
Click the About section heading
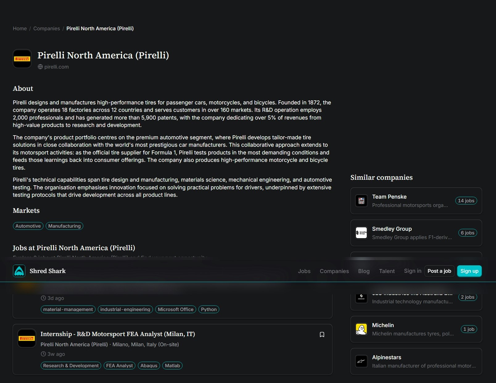tap(23, 89)
